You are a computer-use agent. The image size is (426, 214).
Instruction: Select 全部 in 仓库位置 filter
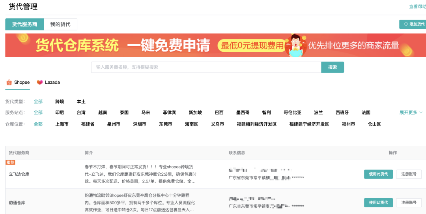pos(38,124)
